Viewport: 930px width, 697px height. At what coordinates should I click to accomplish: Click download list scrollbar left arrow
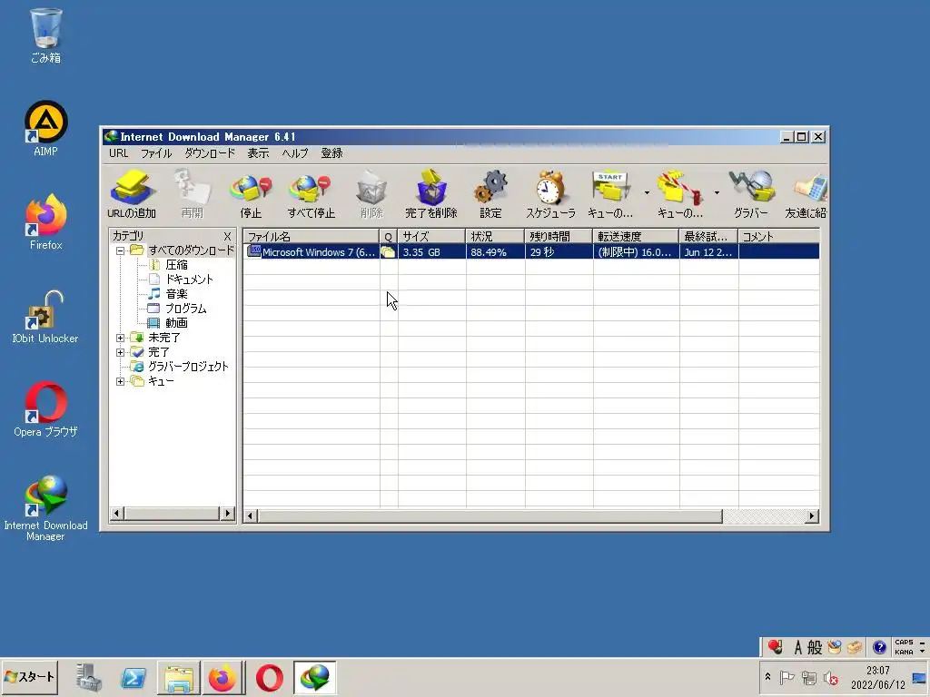pos(251,516)
